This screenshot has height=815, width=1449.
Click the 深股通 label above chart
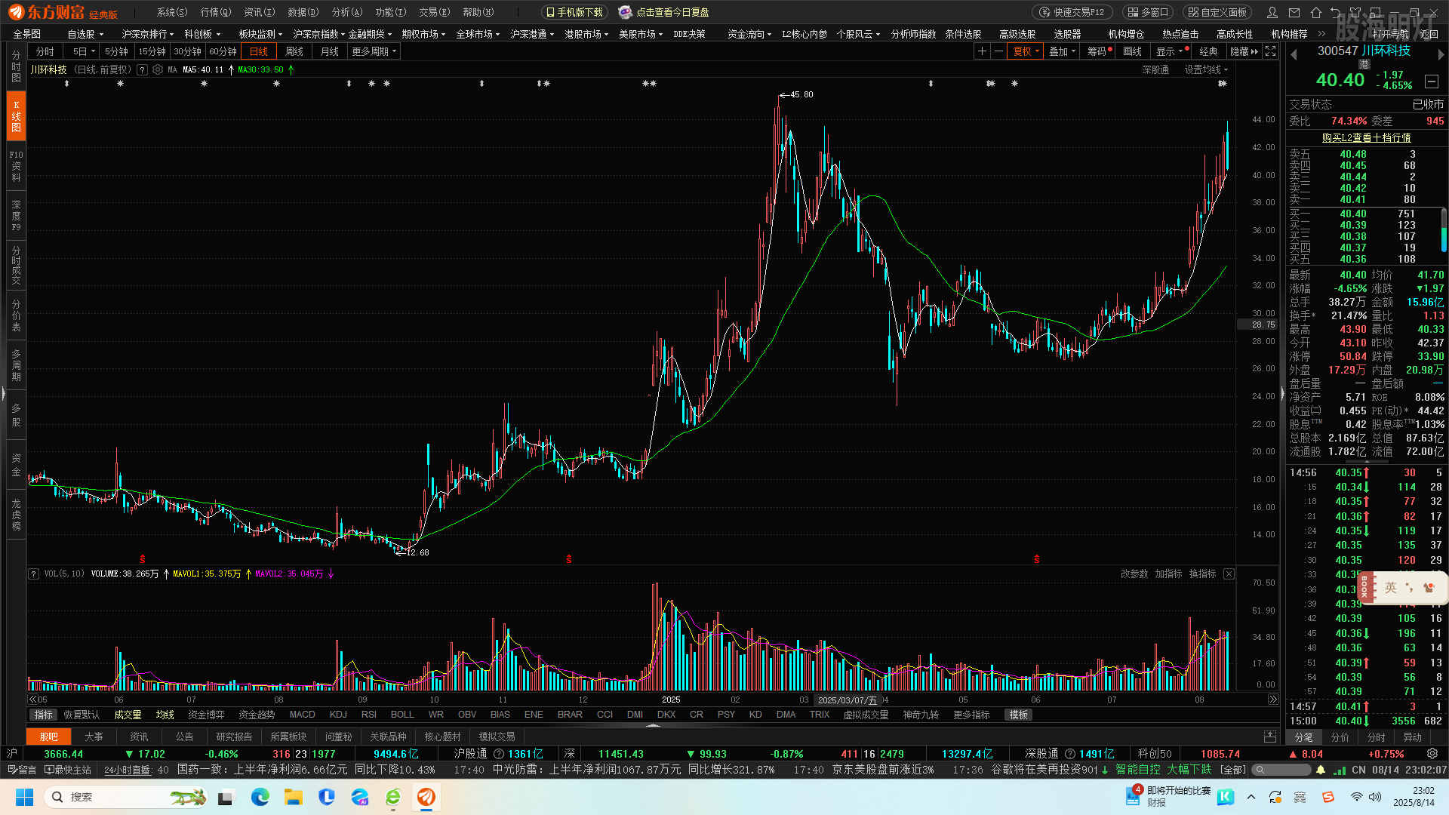[1155, 69]
